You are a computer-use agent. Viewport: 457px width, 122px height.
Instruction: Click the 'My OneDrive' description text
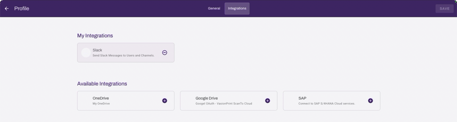click(101, 104)
